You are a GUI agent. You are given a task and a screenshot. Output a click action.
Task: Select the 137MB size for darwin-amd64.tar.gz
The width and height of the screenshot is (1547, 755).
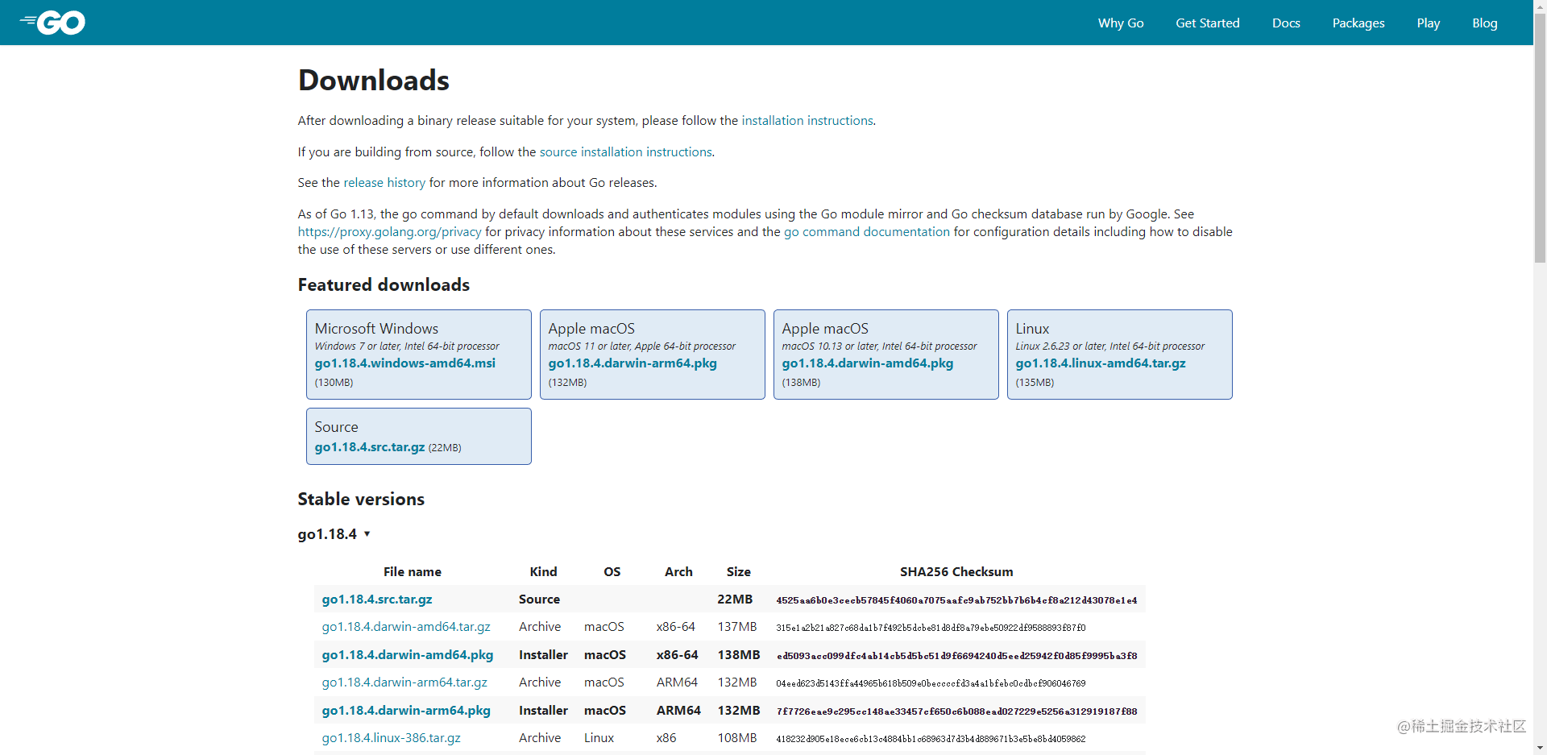point(737,627)
